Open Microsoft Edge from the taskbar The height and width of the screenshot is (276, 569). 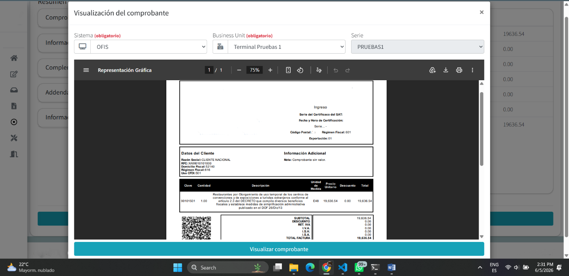[x=310, y=267]
